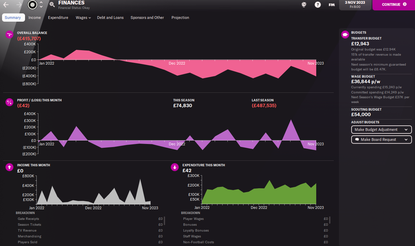This screenshot has height=246, width=415.
Task: Go back with the left arrow
Action: (x=6, y=4)
